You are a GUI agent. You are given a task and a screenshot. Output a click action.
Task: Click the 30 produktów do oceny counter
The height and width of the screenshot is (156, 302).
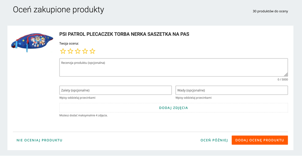tap(270, 11)
